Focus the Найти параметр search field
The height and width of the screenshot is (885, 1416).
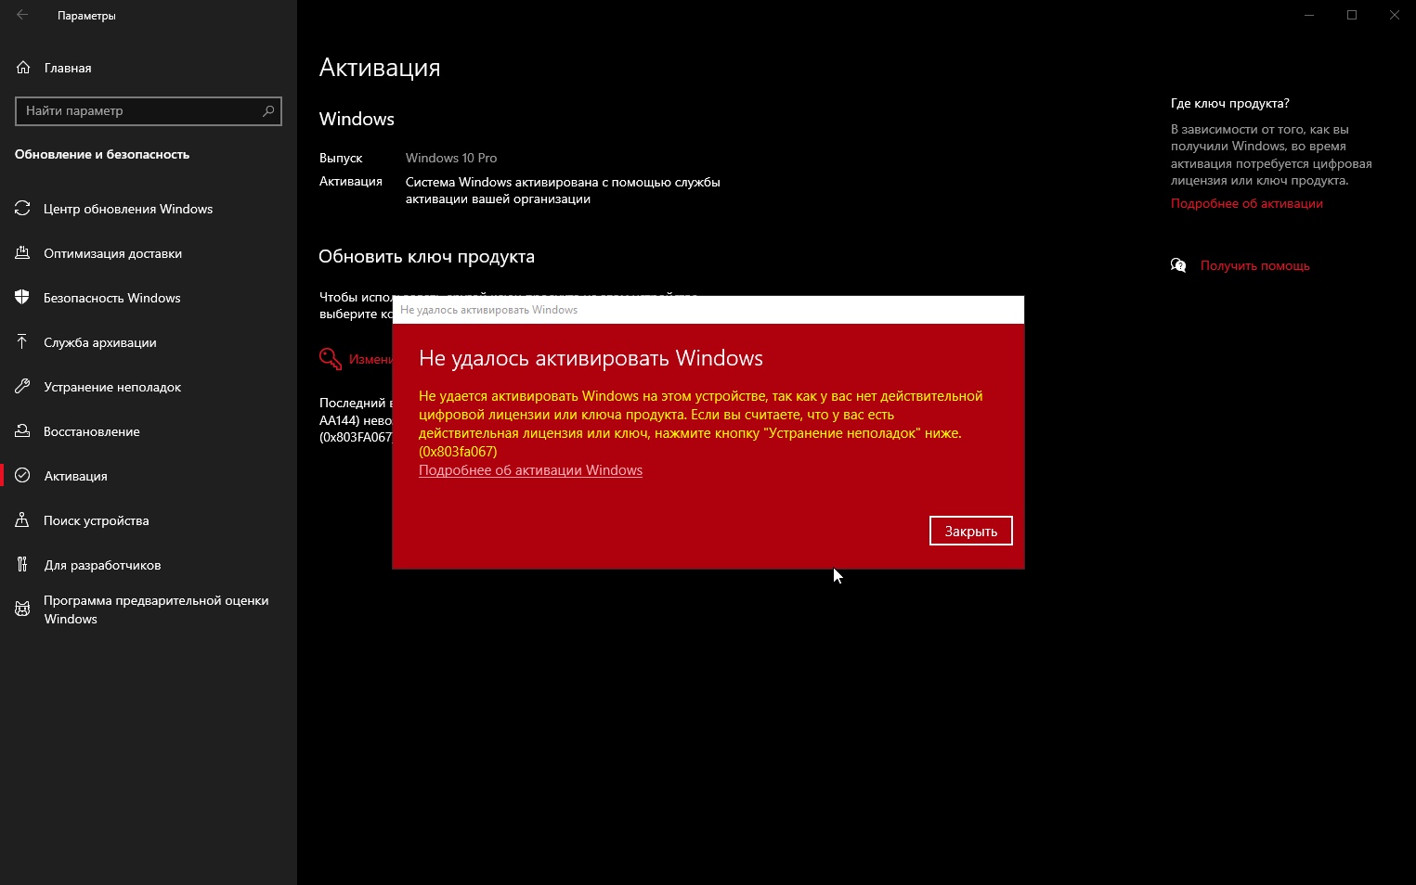(149, 110)
